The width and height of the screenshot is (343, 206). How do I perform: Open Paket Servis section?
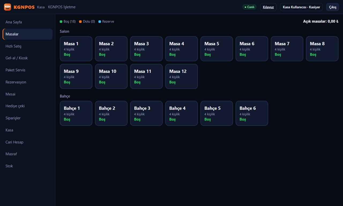28,70
